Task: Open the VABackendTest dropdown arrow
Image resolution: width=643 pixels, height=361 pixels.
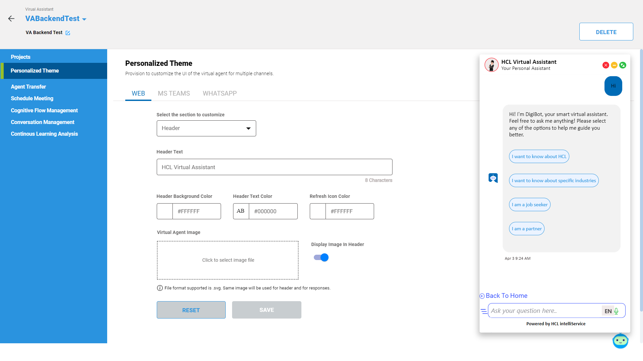Action: point(84,19)
